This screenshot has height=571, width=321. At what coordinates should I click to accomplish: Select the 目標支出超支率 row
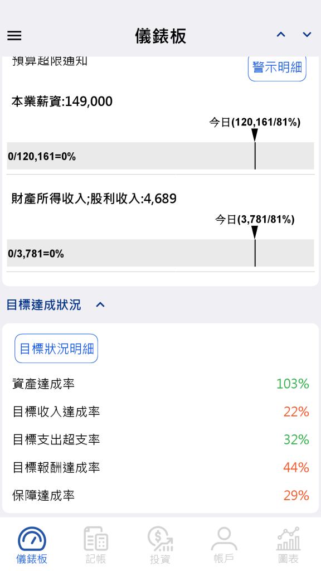[160, 439]
